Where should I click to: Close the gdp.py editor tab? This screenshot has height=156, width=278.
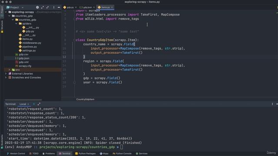(76, 7)
